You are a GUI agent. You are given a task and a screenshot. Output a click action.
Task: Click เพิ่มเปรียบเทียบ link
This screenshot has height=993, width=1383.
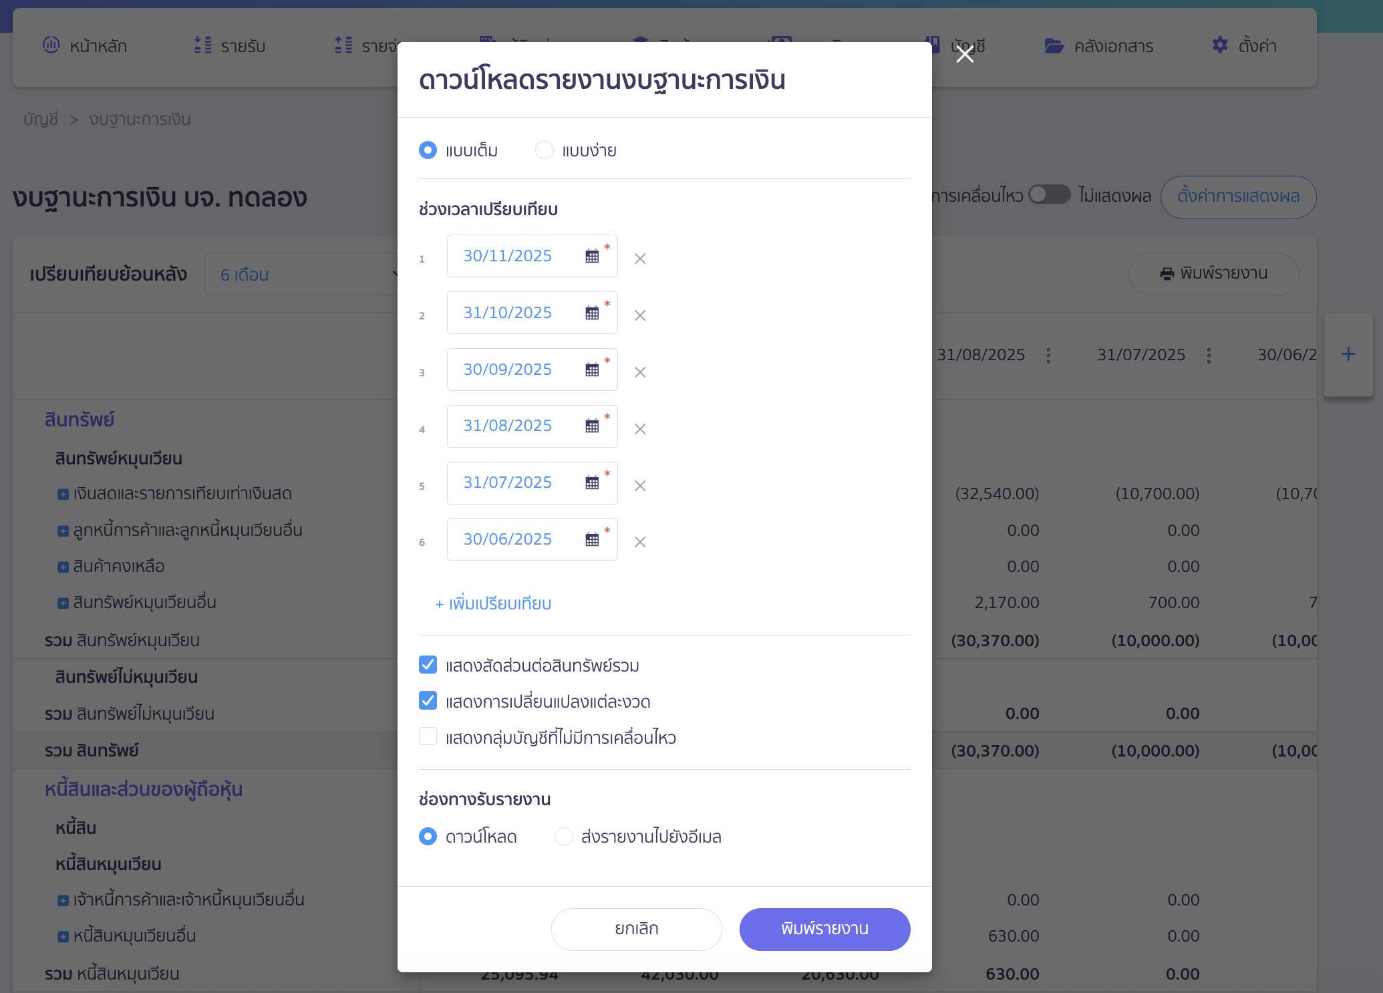(493, 604)
